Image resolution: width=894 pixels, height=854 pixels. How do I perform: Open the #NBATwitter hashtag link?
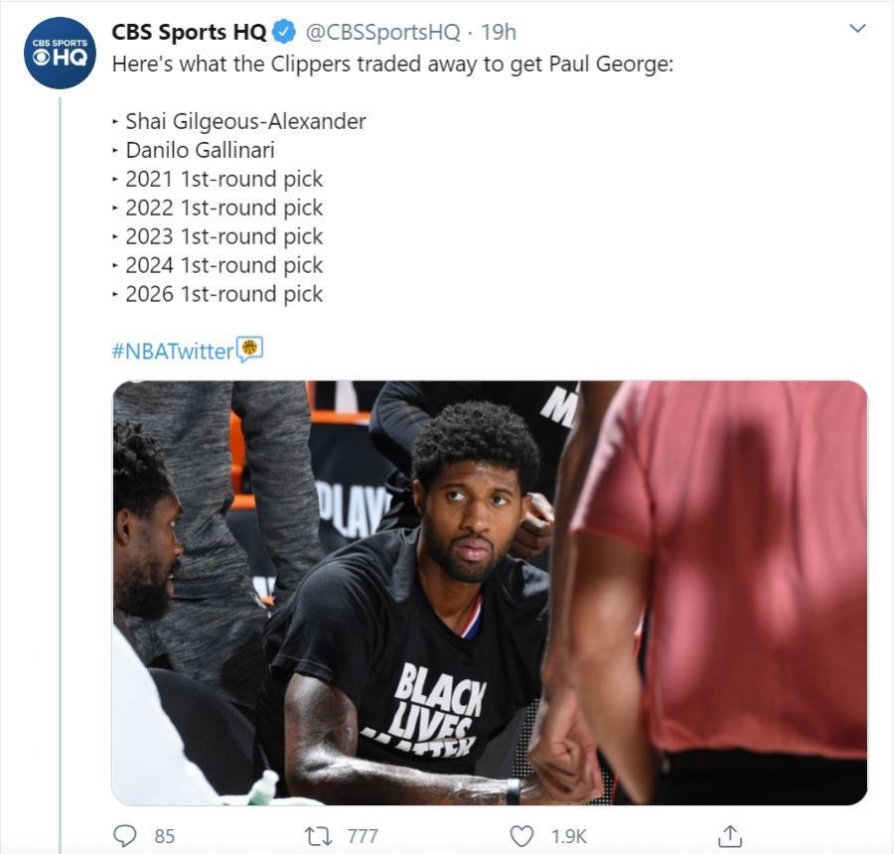click(x=173, y=351)
